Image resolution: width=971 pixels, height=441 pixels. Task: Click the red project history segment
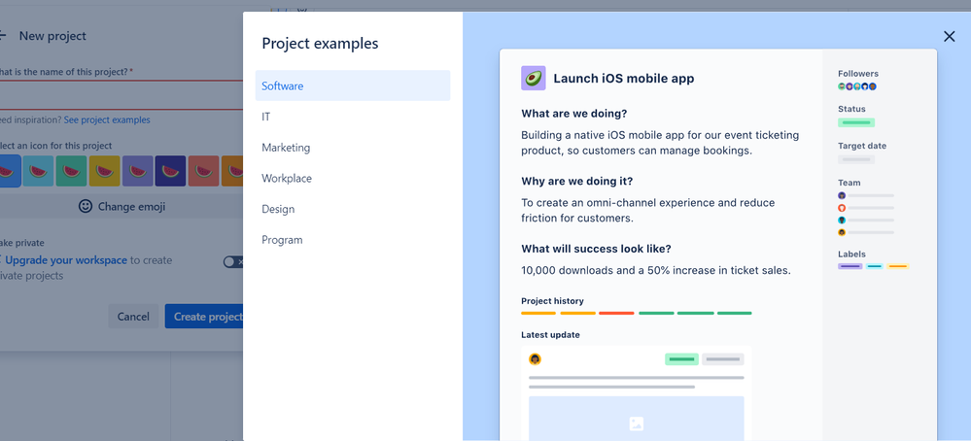tap(616, 313)
